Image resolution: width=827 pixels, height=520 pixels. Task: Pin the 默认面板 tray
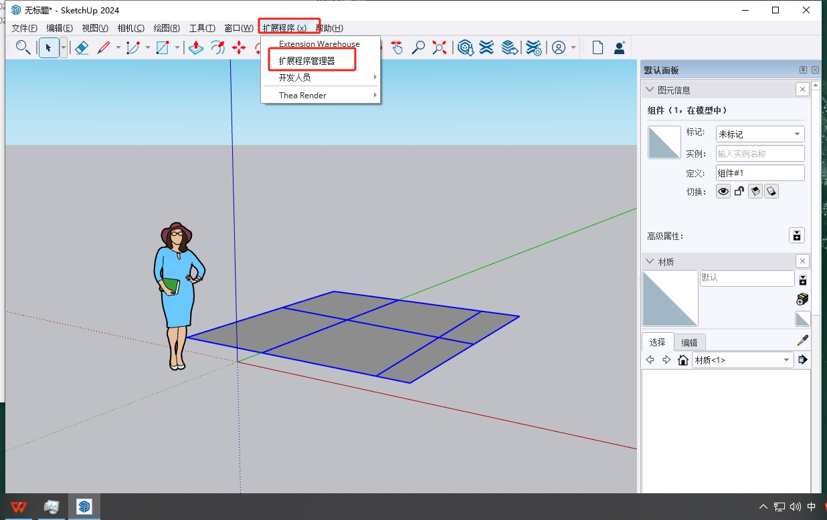[803, 70]
